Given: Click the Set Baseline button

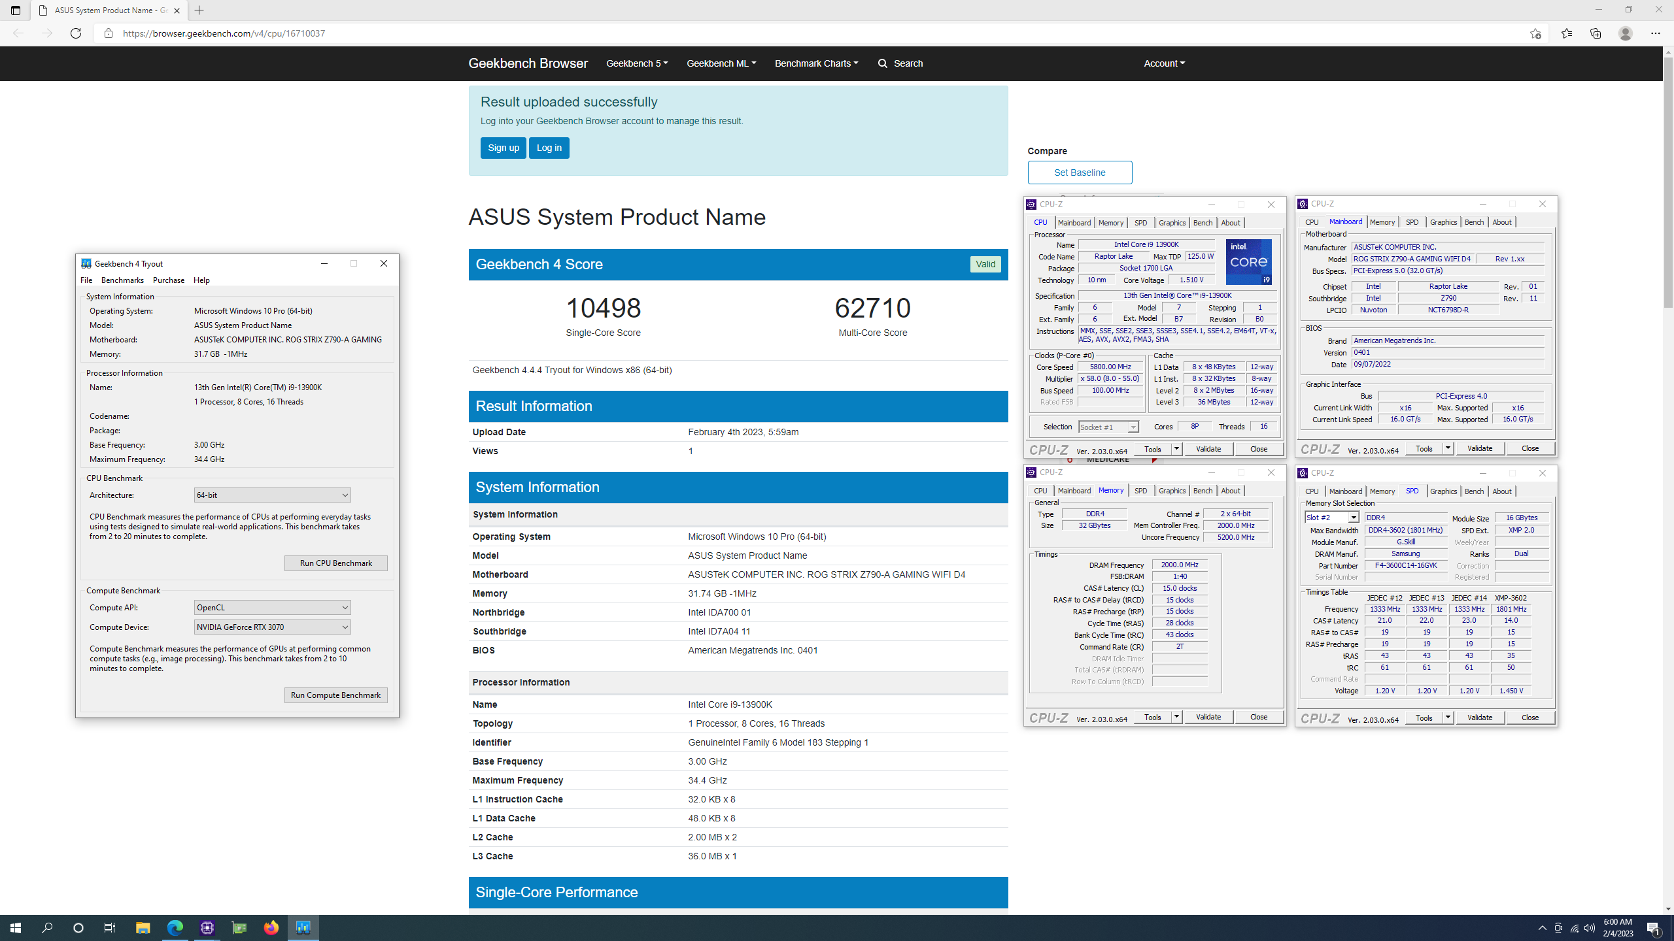Looking at the screenshot, I should click(1080, 173).
